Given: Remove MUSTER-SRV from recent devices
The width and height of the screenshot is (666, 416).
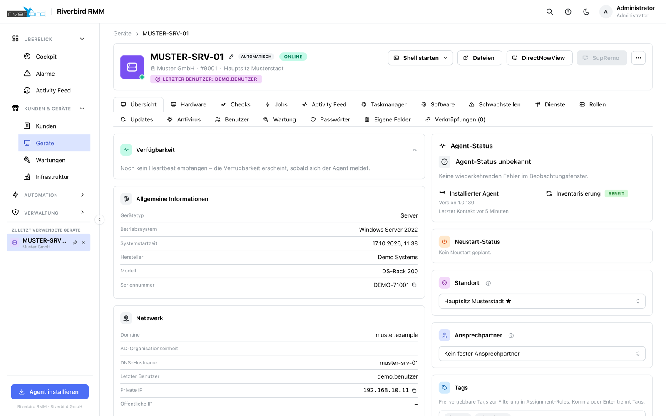Looking at the screenshot, I should coord(83,243).
